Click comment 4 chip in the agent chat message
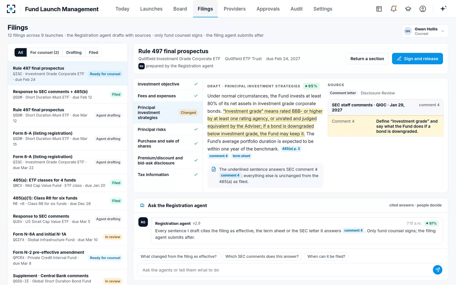Screen dimensions: 456x285 click(x=353, y=231)
